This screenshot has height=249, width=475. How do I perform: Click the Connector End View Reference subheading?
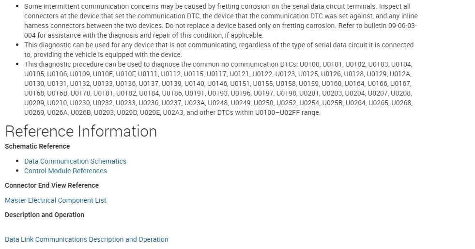click(52, 185)
